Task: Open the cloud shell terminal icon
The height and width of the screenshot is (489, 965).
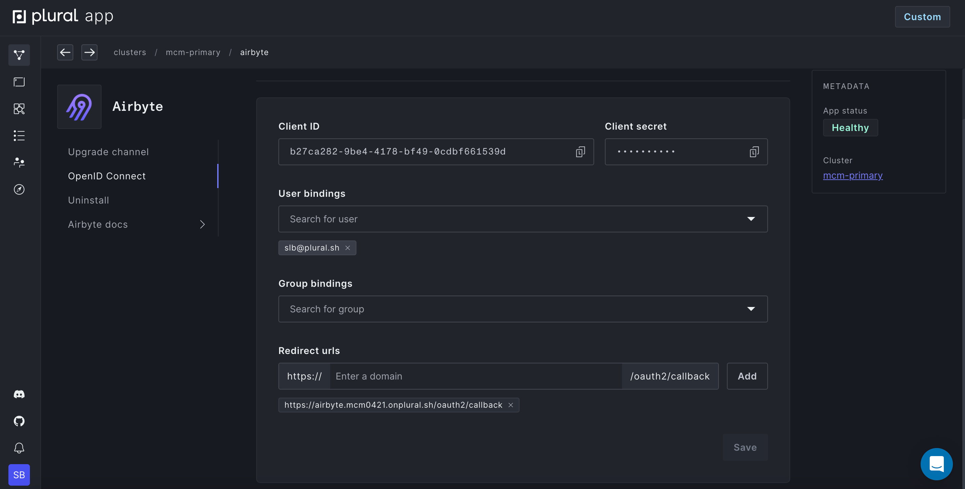Action: (x=19, y=82)
